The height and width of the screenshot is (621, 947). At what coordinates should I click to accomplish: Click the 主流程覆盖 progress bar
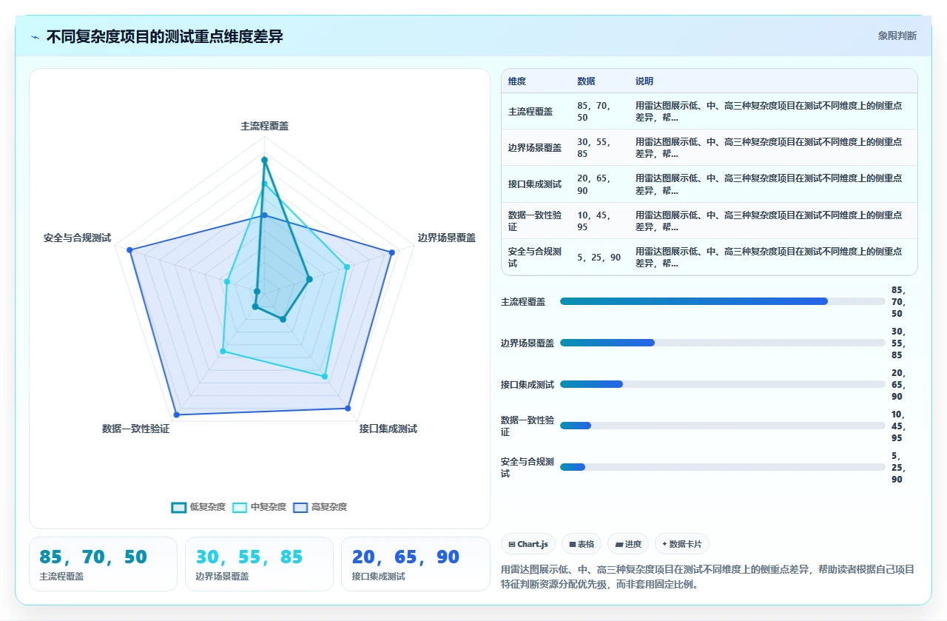pyautogui.click(x=722, y=301)
